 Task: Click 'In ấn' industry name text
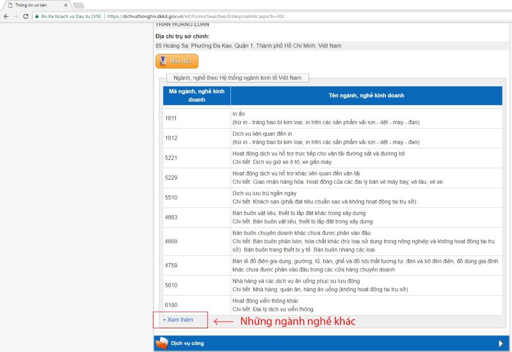click(x=239, y=114)
